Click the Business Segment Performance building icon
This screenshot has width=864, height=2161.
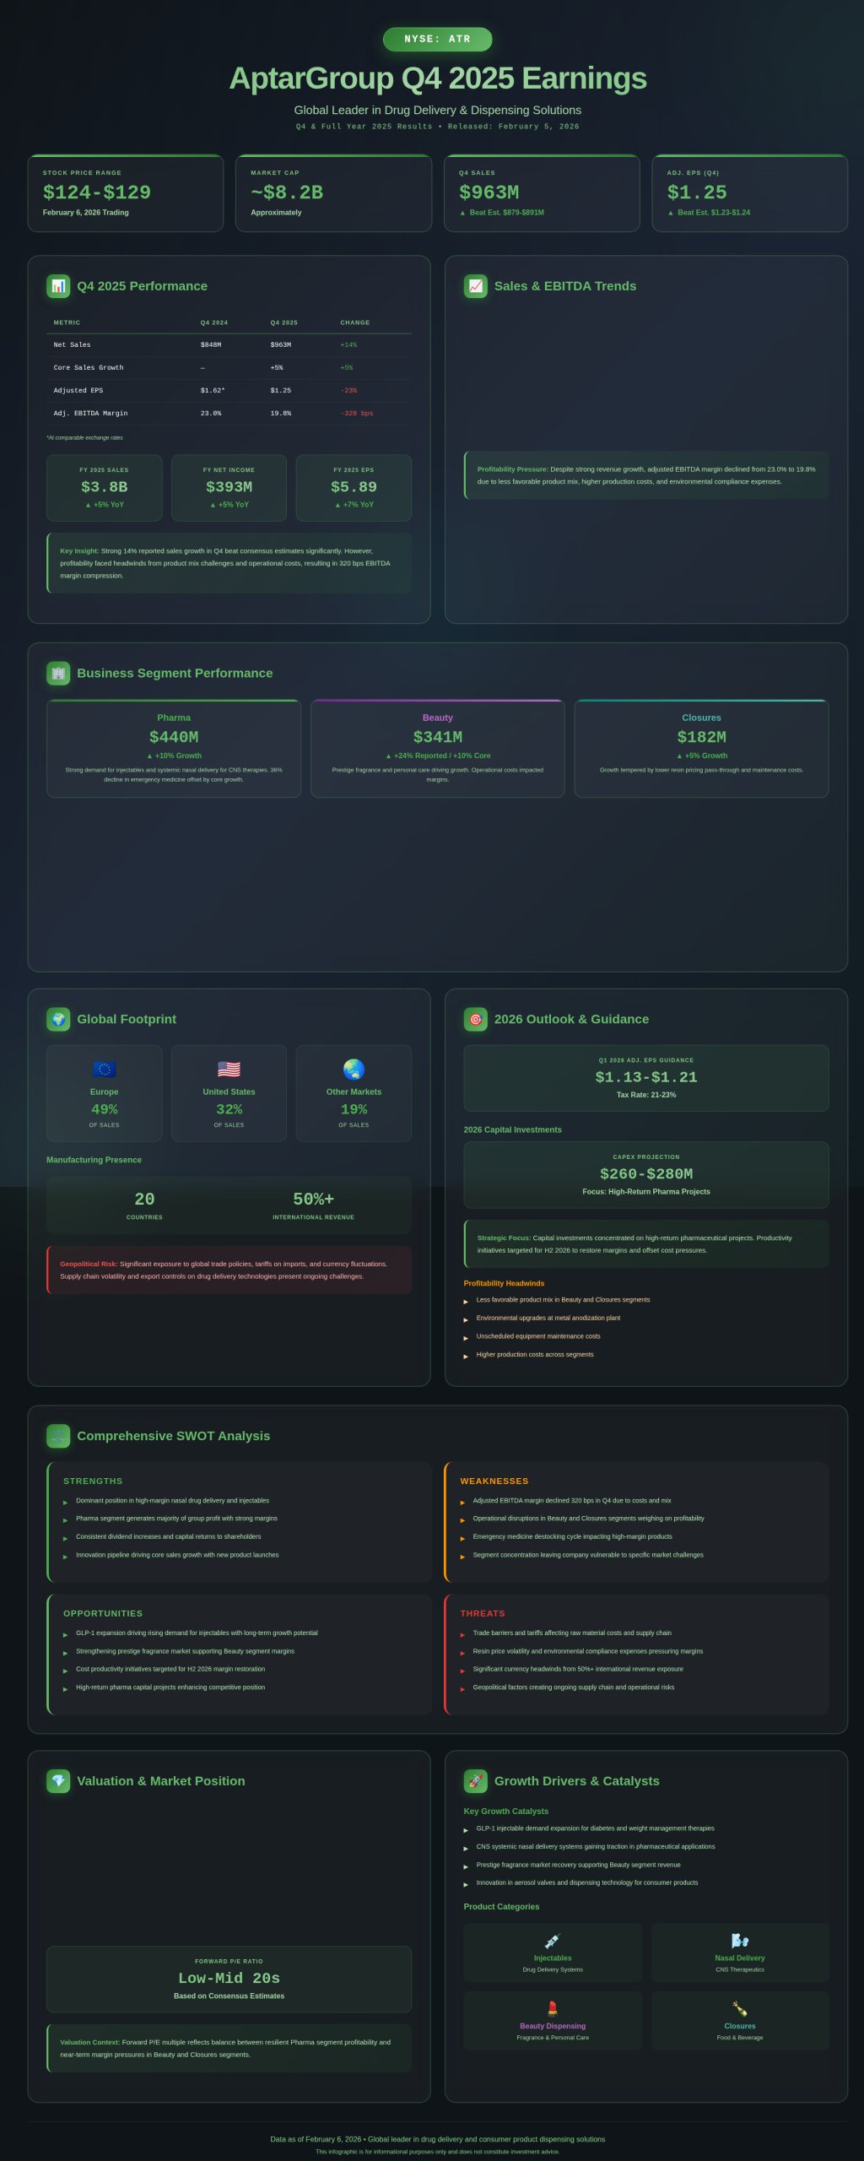pyautogui.click(x=58, y=673)
